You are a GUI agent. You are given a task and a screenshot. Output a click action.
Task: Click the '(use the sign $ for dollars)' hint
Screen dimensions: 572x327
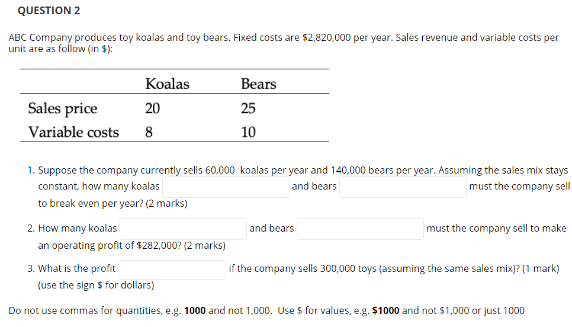[x=96, y=285]
